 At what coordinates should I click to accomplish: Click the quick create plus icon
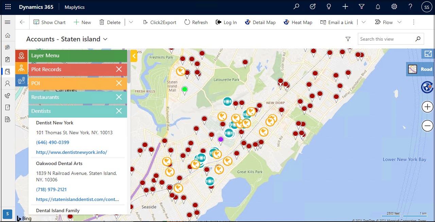(x=345, y=7)
